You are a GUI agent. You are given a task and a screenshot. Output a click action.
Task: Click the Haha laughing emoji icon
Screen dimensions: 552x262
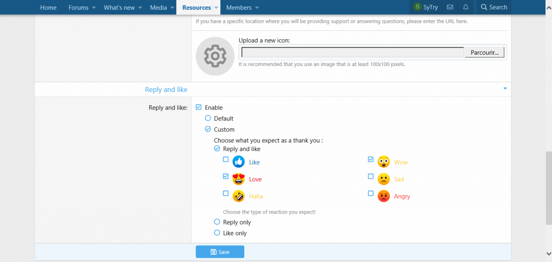[x=238, y=196]
